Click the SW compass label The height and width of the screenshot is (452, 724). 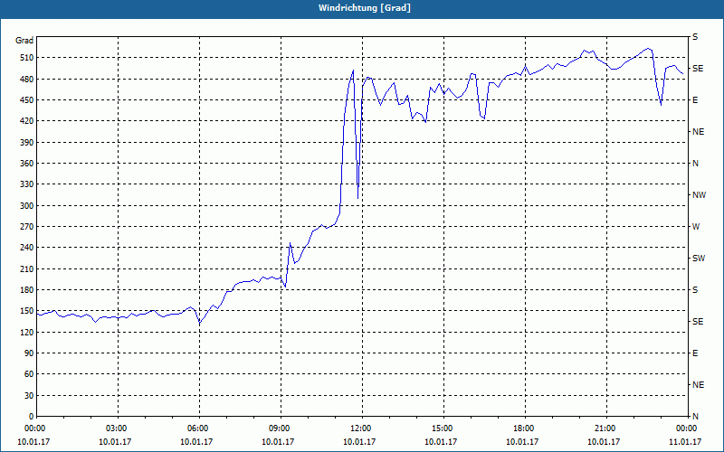[x=699, y=259]
